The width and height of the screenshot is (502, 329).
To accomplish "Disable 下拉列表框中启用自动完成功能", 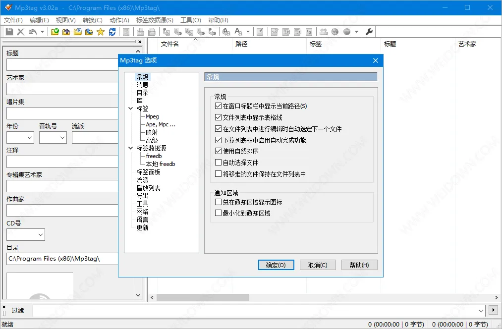I will [x=219, y=140].
